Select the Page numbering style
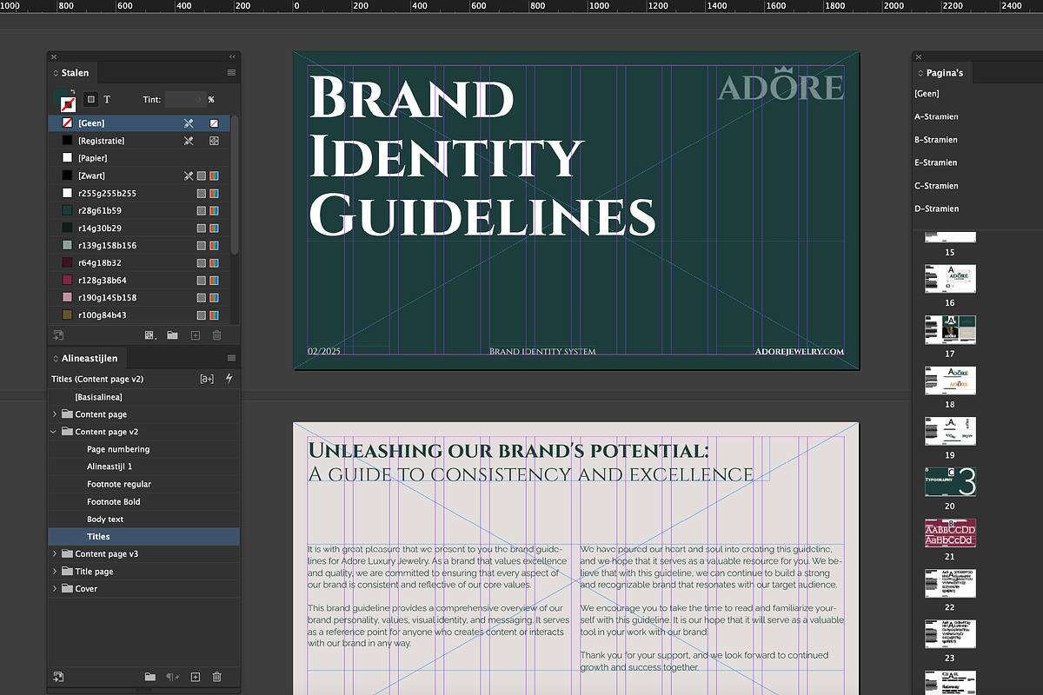1043x695 pixels. click(143, 449)
